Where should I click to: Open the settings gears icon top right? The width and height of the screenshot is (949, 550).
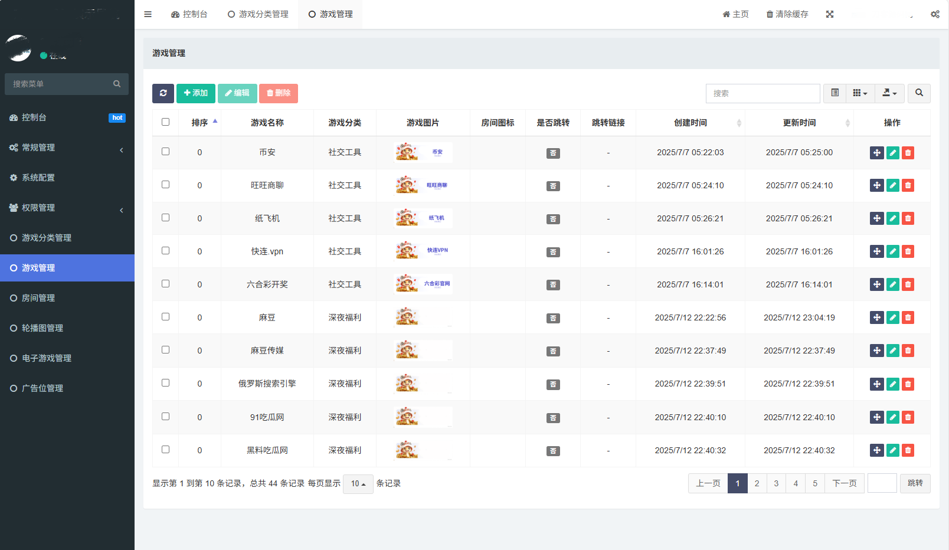point(935,14)
